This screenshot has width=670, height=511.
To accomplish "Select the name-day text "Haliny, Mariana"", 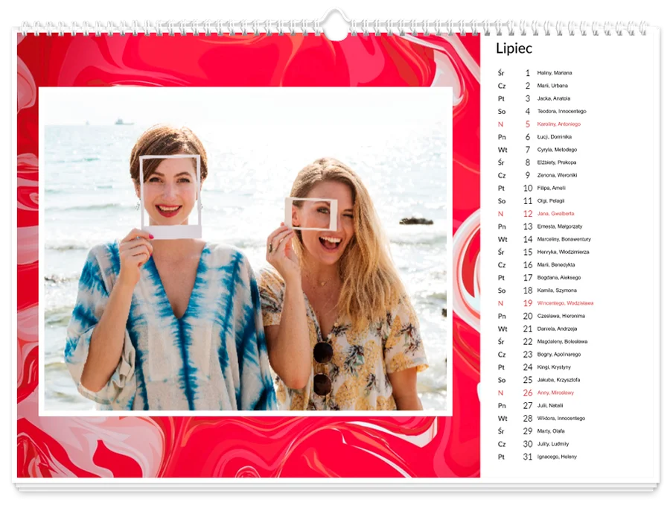I will click(x=554, y=73).
